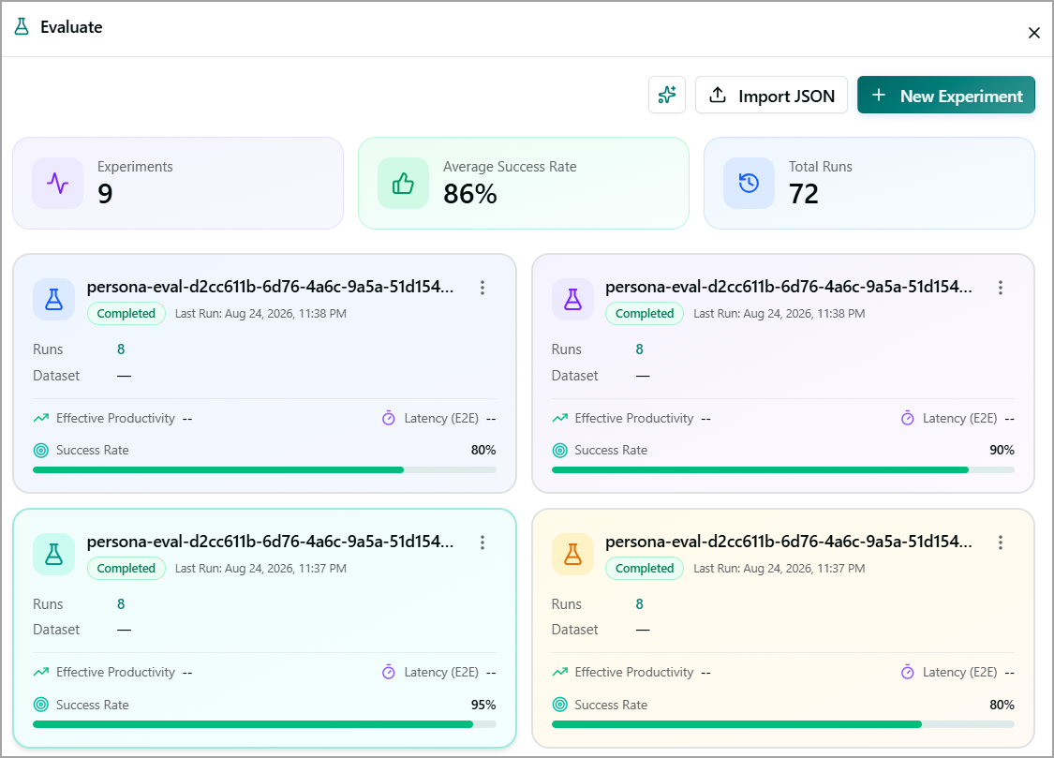Click the Success Rate target icon in the purple-flask card

(x=560, y=451)
